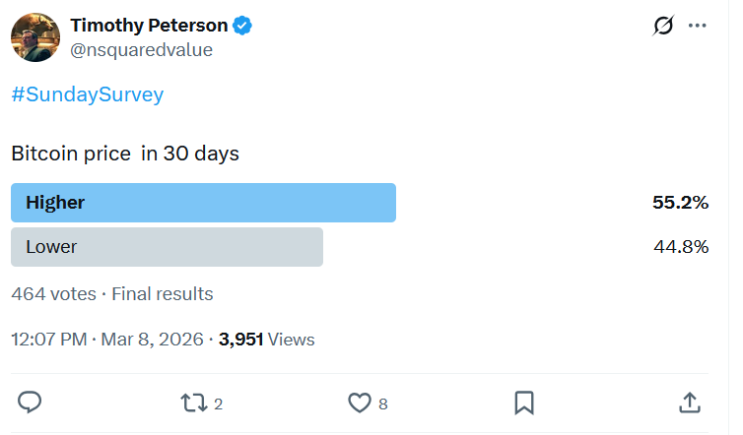Viewport: 743px width, 435px height.
Task: Share the post via the upload arrow icon
Action: point(690,403)
